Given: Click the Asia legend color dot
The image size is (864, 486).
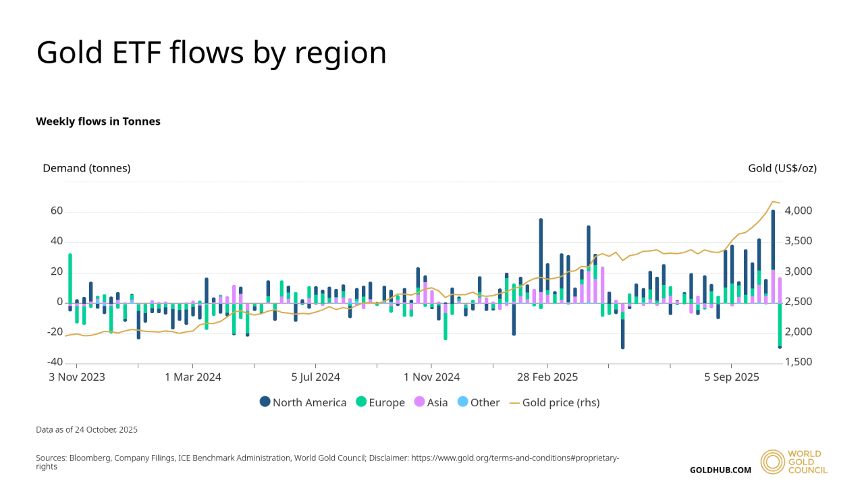Looking at the screenshot, I should pos(418,402).
